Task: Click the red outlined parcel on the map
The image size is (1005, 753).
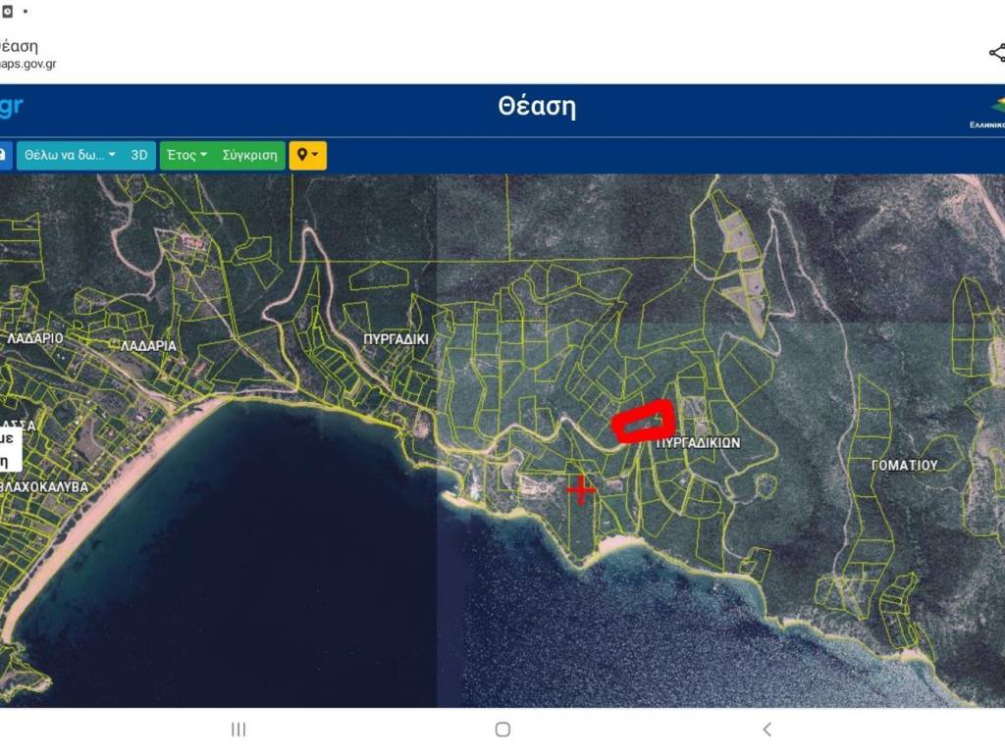Action: [x=643, y=422]
